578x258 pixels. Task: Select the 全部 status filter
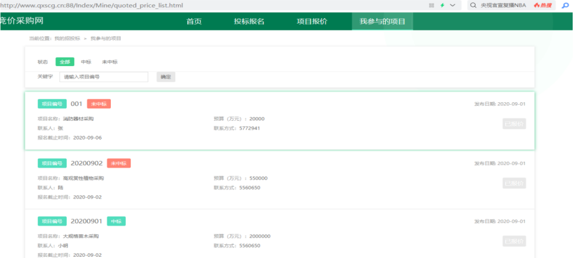pos(65,62)
